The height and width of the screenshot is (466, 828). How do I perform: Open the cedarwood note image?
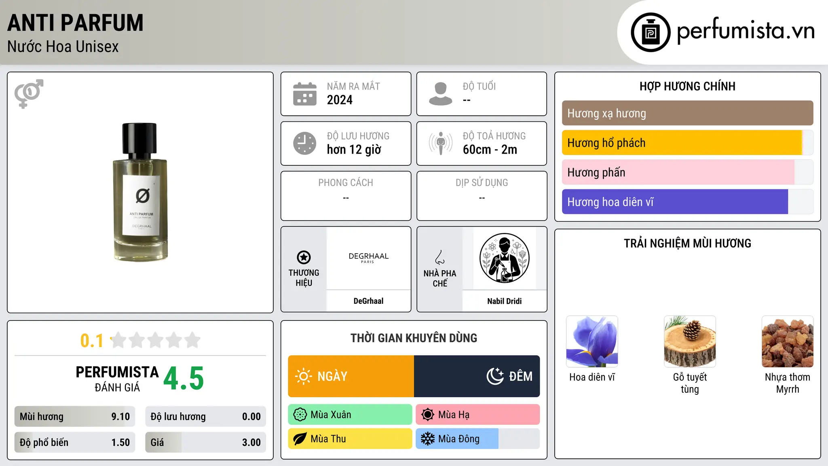pyautogui.click(x=690, y=341)
